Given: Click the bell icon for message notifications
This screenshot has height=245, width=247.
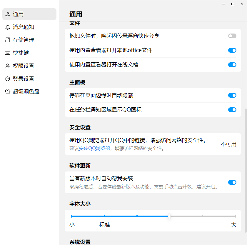Looking at the screenshot, I should click(8, 27).
